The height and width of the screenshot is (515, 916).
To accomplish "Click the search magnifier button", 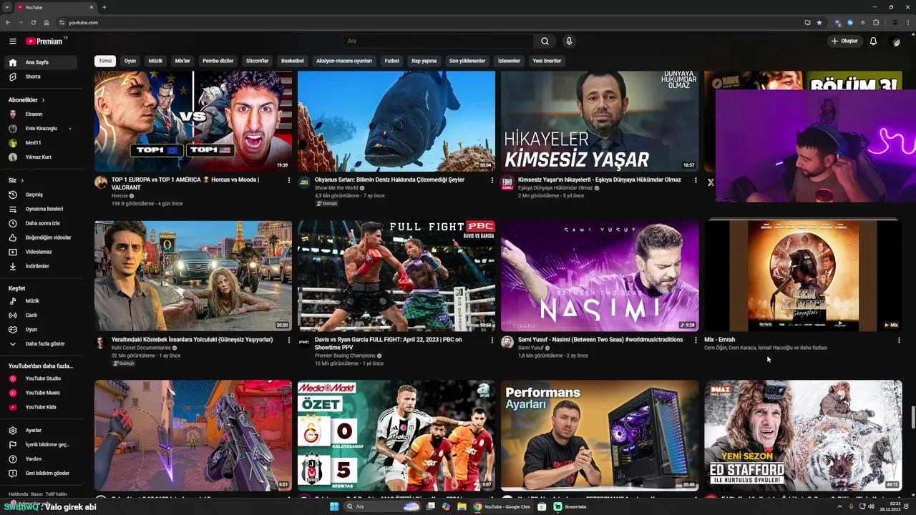I will (x=545, y=41).
